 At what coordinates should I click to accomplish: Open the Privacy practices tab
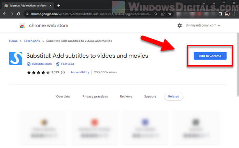pyautogui.click(x=95, y=97)
